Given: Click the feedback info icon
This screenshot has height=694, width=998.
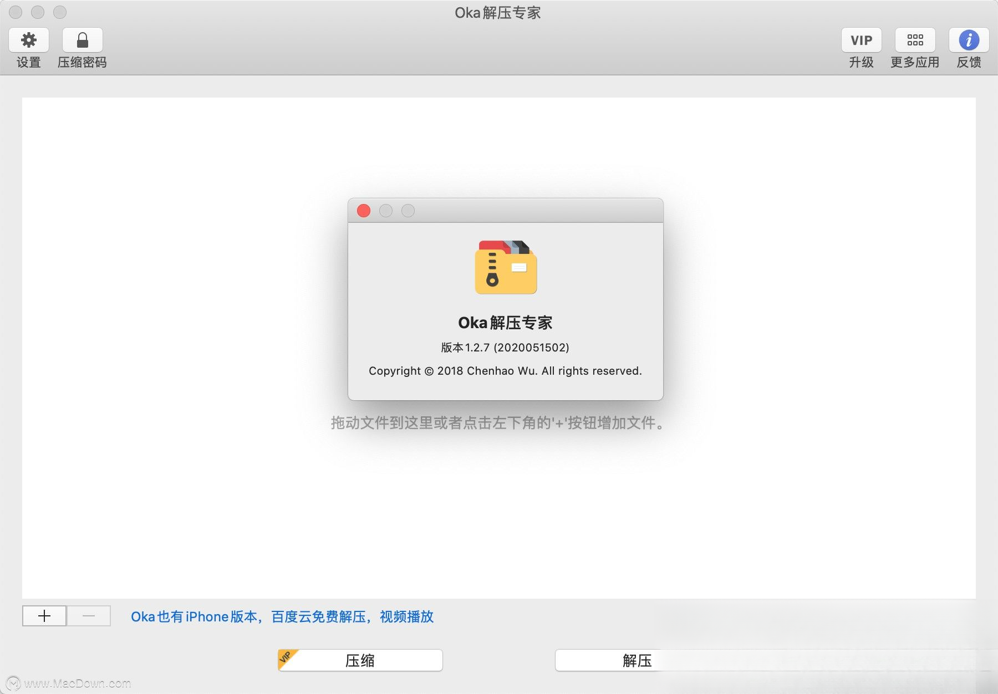Looking at the screenshot, I should pyautogui.click(x=969, y=40).
